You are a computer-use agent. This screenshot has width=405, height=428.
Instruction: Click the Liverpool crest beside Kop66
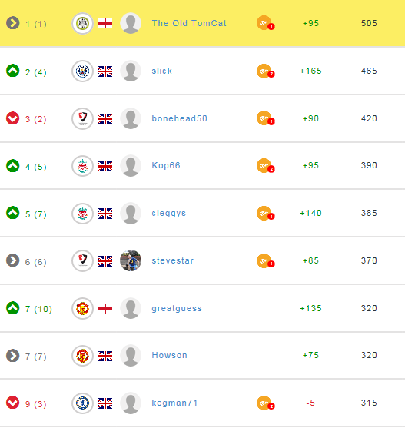point(82,166)
